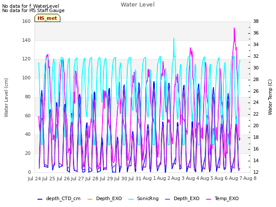
Task: Click the Water Temp (C) axis title
Action: click(x=270, y=97)
